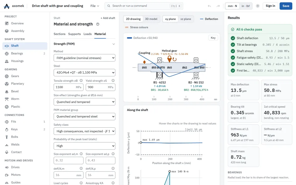
Task: Click the + Add shaft link
Action: [x=108, y=18]
